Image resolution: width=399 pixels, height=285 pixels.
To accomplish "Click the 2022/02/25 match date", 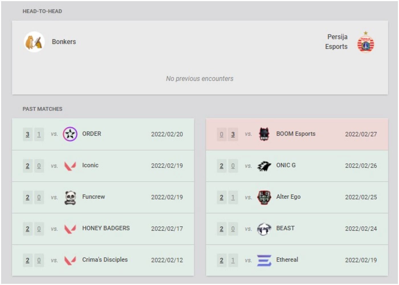I will click(x=361, y=197).
